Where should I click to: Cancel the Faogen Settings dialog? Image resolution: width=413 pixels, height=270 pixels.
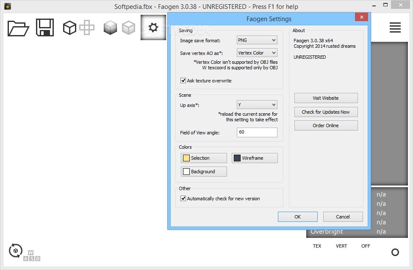pyautogui.click(x=343, y=217)
